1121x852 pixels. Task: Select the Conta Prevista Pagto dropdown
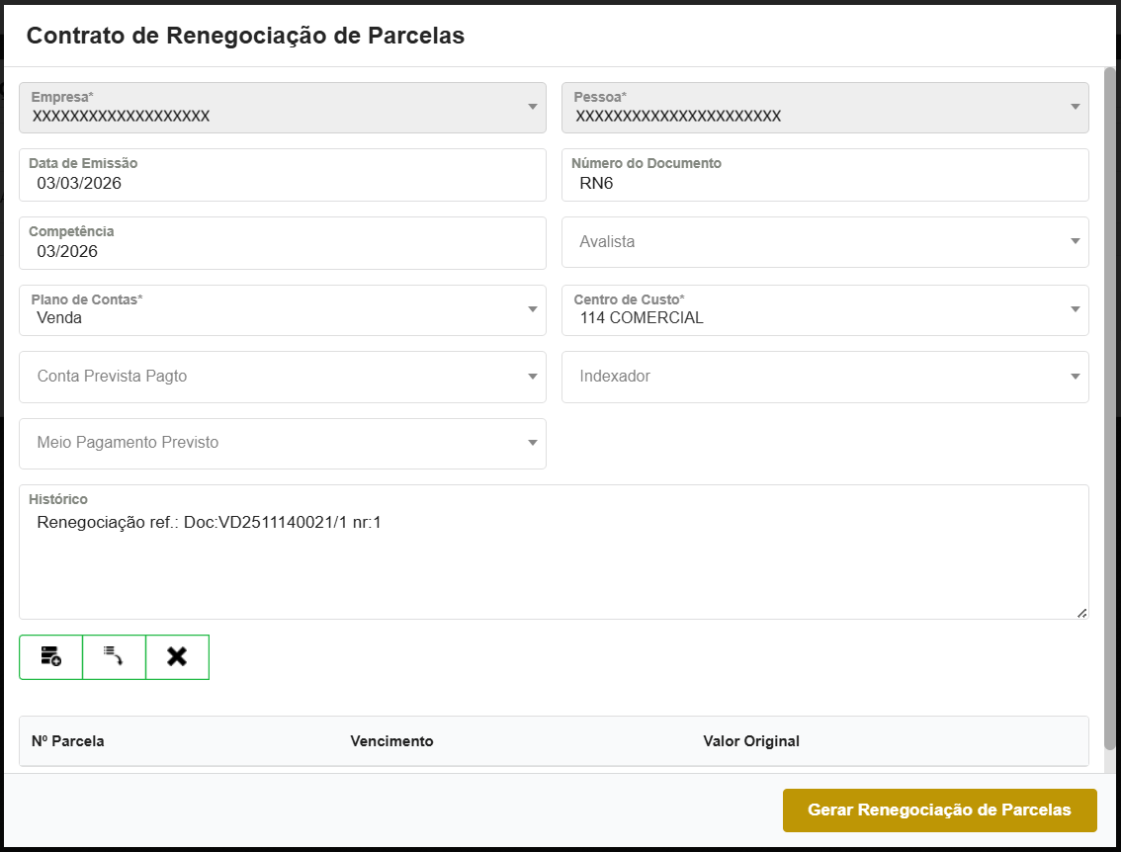[283, 377]
